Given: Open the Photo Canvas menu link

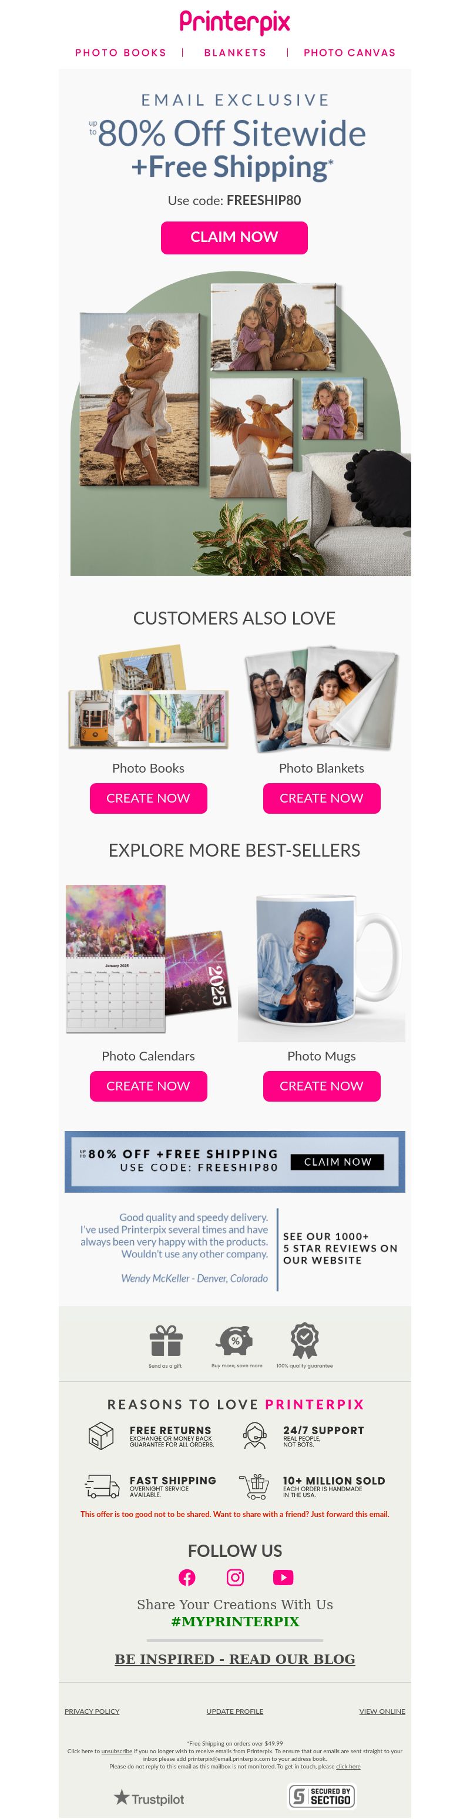Looking at the screenshot, I should [350, 52].
